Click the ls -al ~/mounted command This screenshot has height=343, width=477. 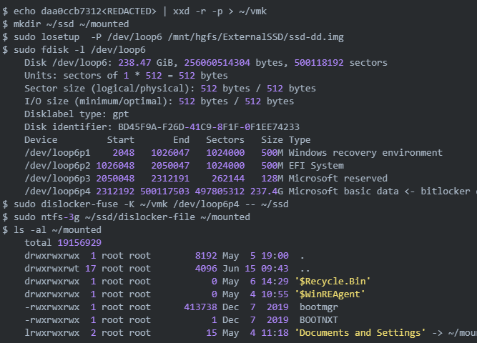click(x=52, y=229)
